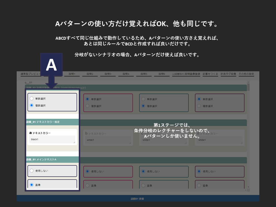
Task: Choose 複数選択 in the second pattern column
Action: coord(87,106)
